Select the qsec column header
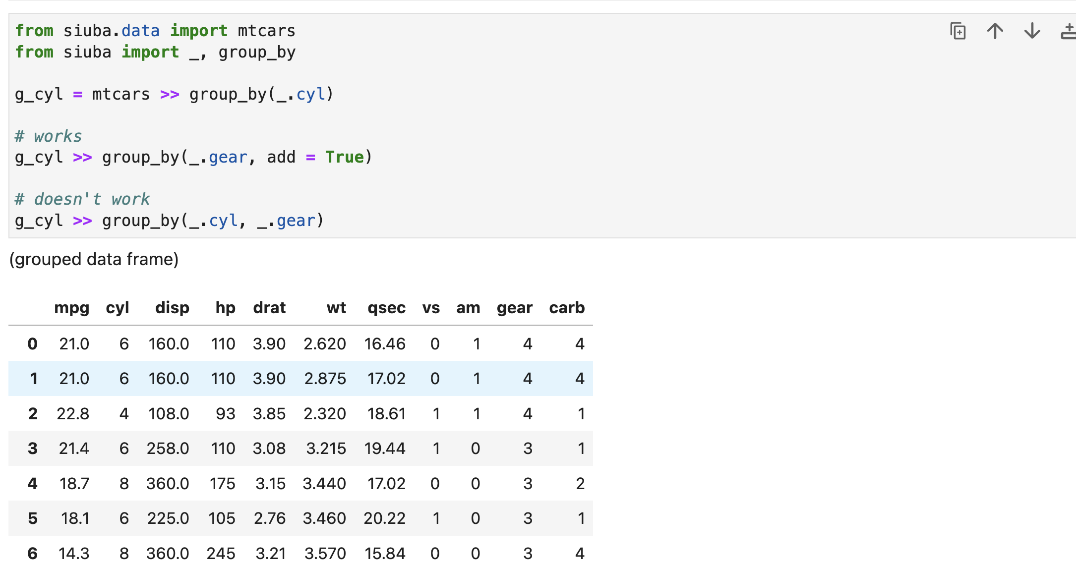1076x565 pixels. (x=387, y=308)
